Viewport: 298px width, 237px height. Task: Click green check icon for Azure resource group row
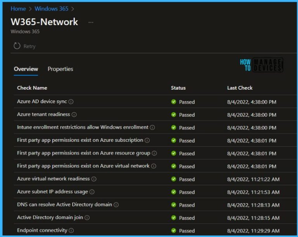173,153
